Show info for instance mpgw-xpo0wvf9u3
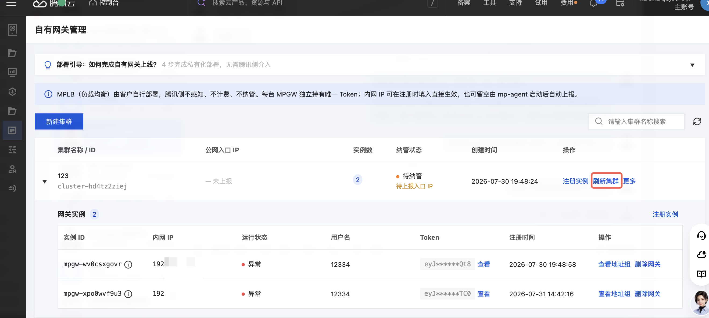 click(128, 294)
